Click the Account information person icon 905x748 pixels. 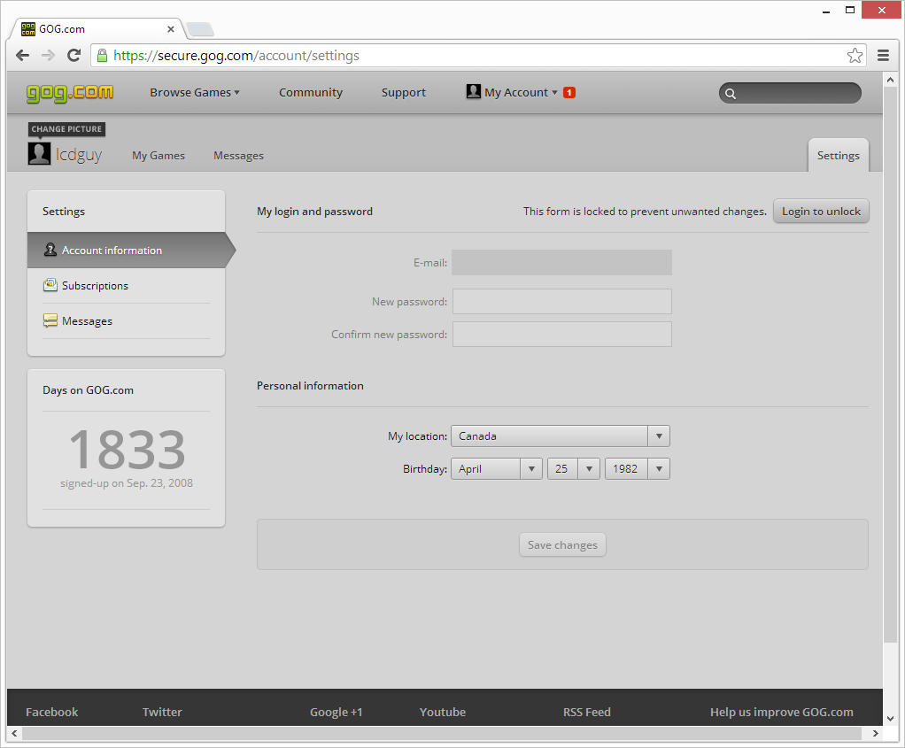(50, 250)
